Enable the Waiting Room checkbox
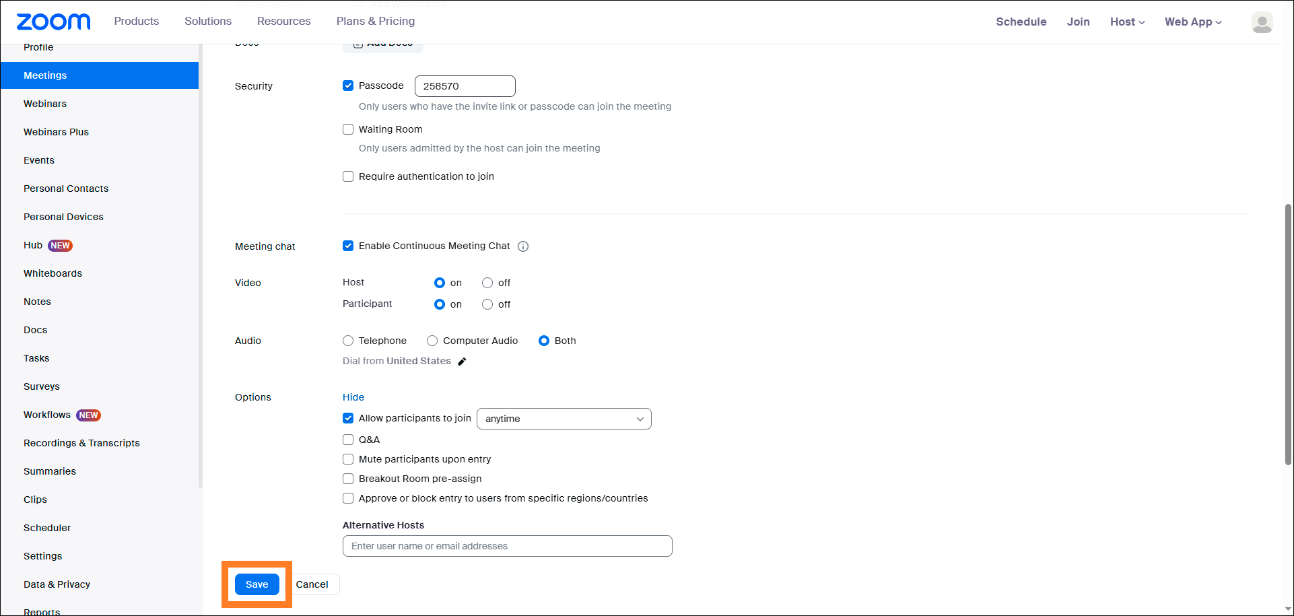1294x616 pixels. (x=348, y=129)
